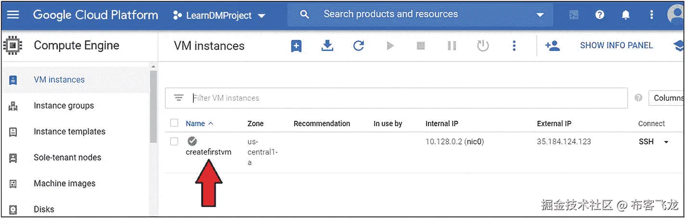Image resolution: width=686 pixels, height=219 pixels.
Task: Click the import VM download icon
Action: coord(327,46)
